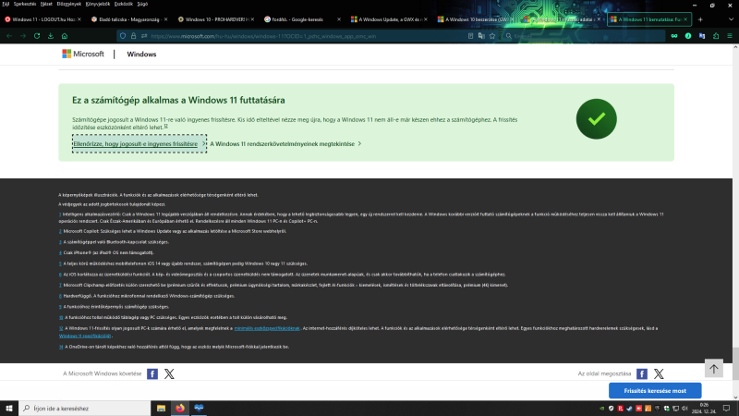This screenshot has height=416, width=739.
Task: Click footnote number 12 superscript link
Action: [166, 127]
